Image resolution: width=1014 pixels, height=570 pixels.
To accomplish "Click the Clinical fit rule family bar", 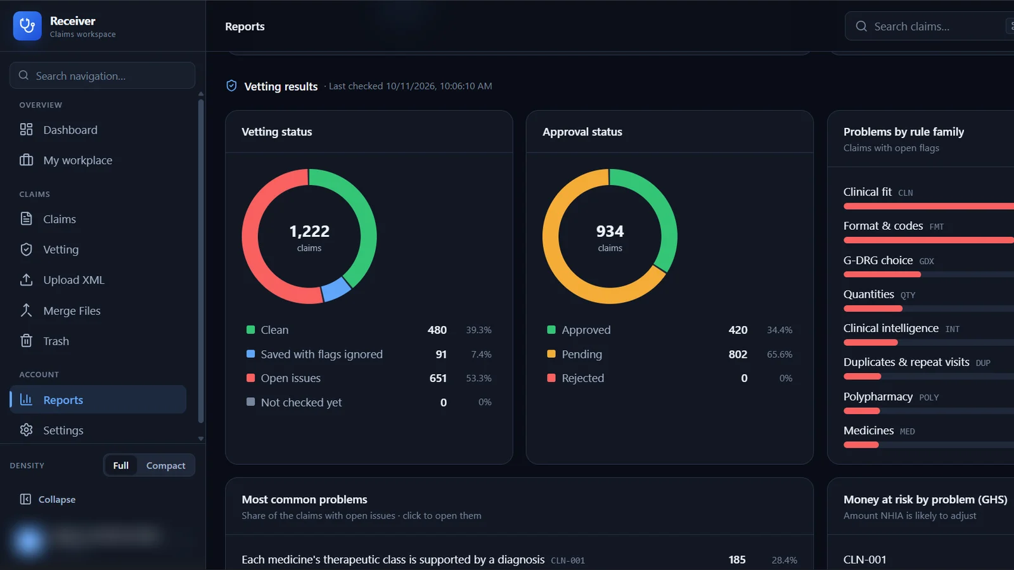I will pos(928,206).
